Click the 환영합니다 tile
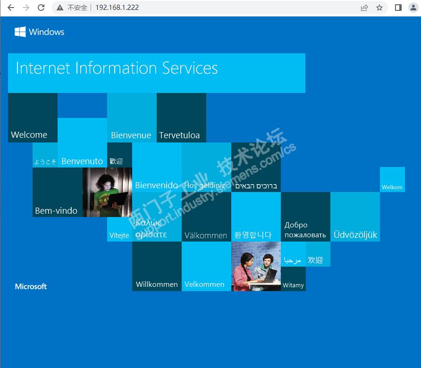This screenshot has width=421, height=368. (256, 217)
